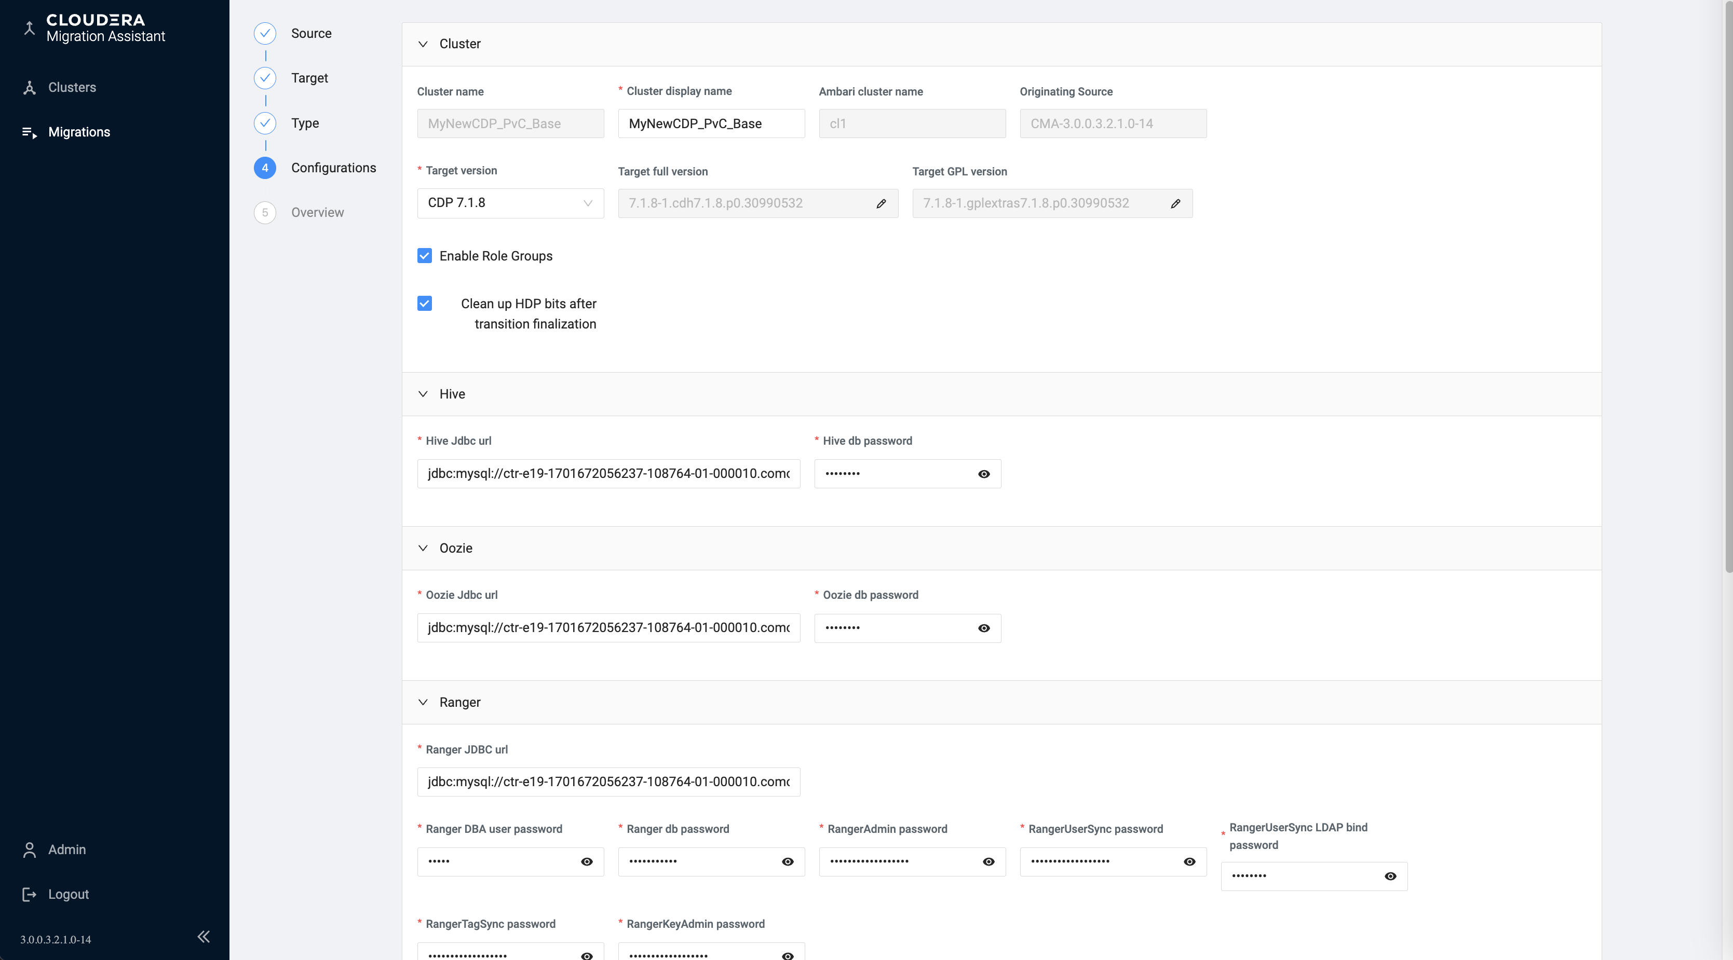Click the Clusters sidebar icon
Viewport: 1733px width, 960px height.
pyautogui.click(x=30, y=87)
